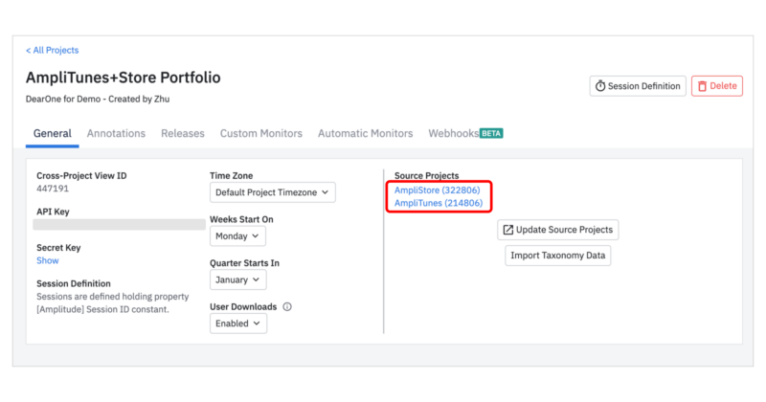
Task: Open the Releases tab
Action: [x=182, y=134]
